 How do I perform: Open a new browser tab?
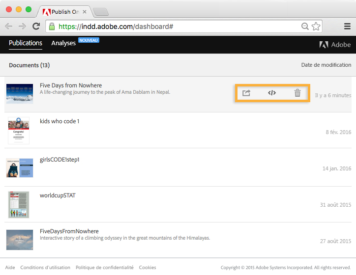pyautogui.click(x=100, y=11)
